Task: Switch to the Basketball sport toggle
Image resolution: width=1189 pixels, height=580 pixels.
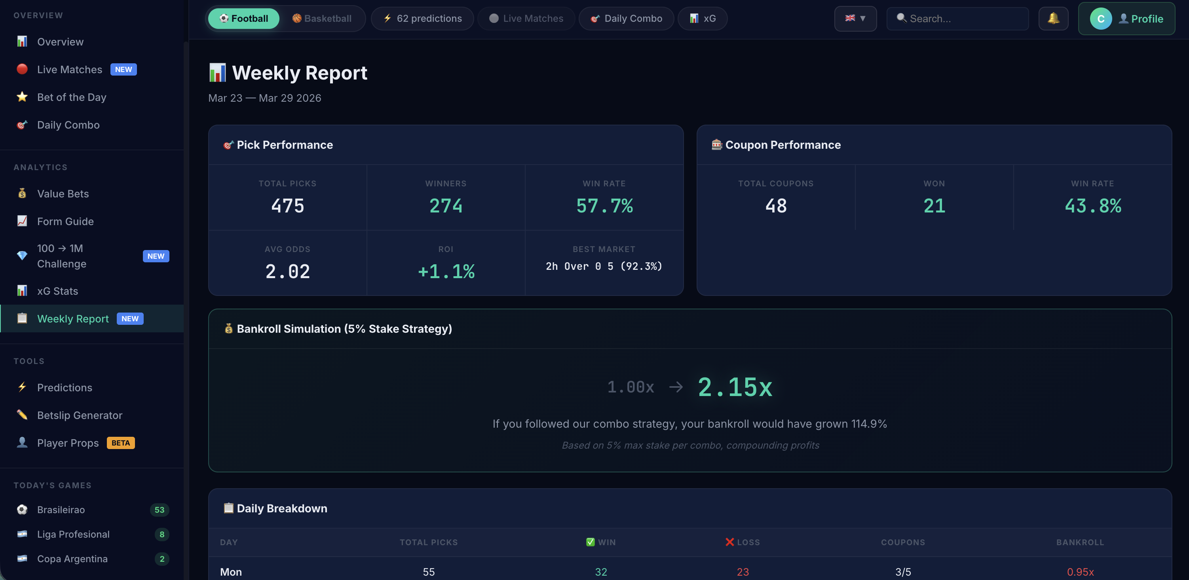Action: (x=322, y=19)
